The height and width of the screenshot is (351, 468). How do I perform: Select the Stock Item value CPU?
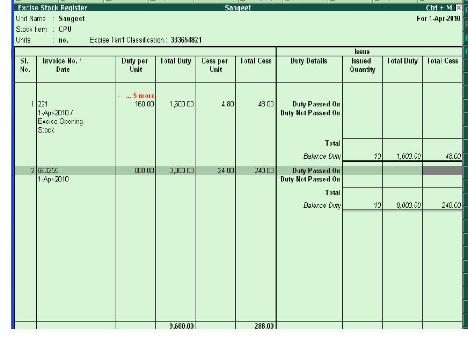click(65, 29)
